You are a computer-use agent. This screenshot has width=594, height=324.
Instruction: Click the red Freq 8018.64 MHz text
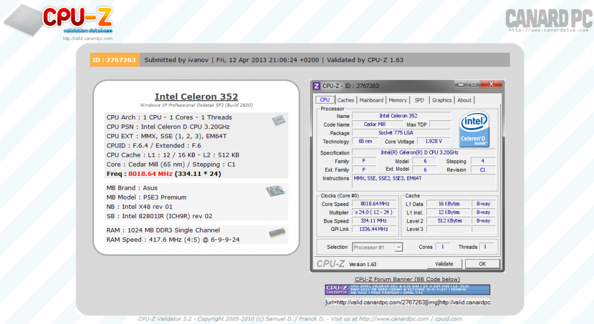150,174
